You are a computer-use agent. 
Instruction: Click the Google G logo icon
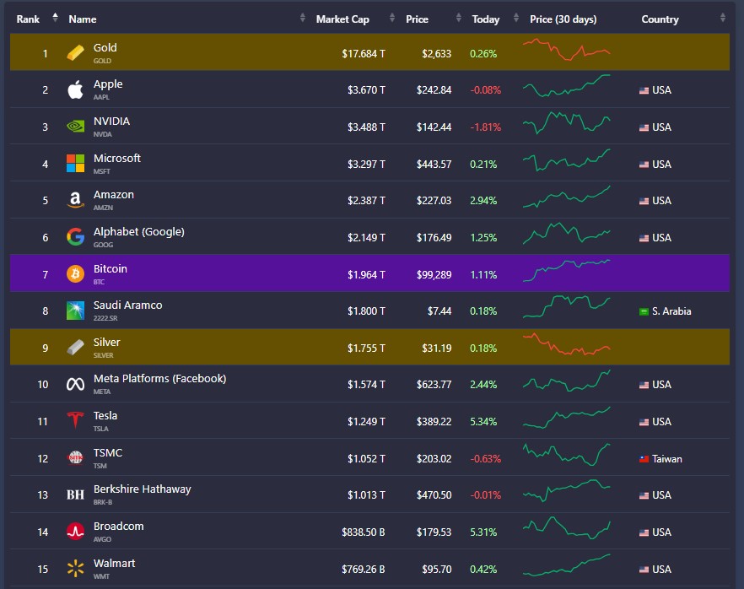[x=75, y=237]
